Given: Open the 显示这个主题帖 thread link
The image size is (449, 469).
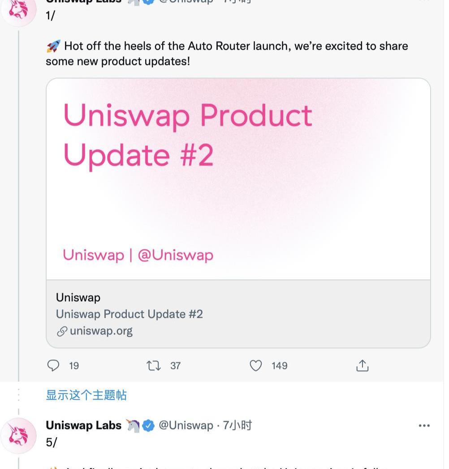Looking at the screenshot, I should pyautogui.click(x=86, y=395).
